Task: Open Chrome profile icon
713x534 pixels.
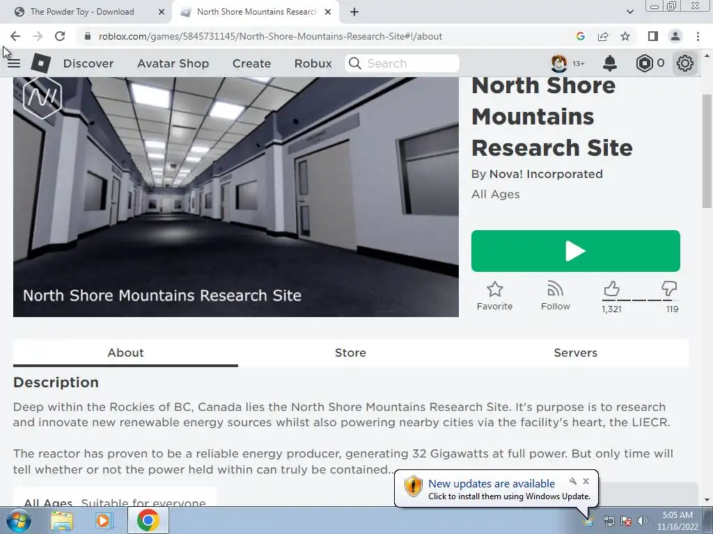Action: click(675, 36)
